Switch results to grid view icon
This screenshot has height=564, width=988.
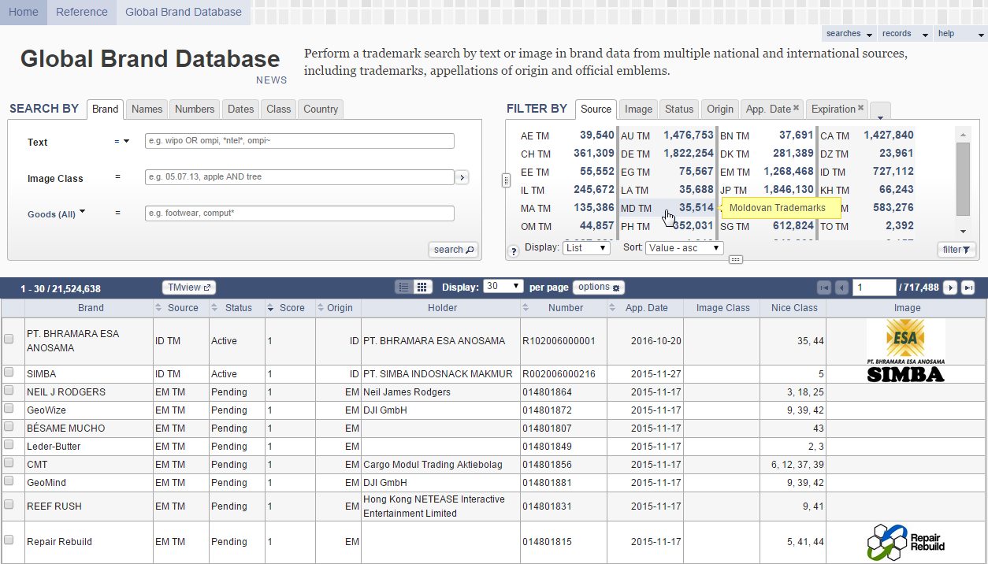[x=422, y=288]
